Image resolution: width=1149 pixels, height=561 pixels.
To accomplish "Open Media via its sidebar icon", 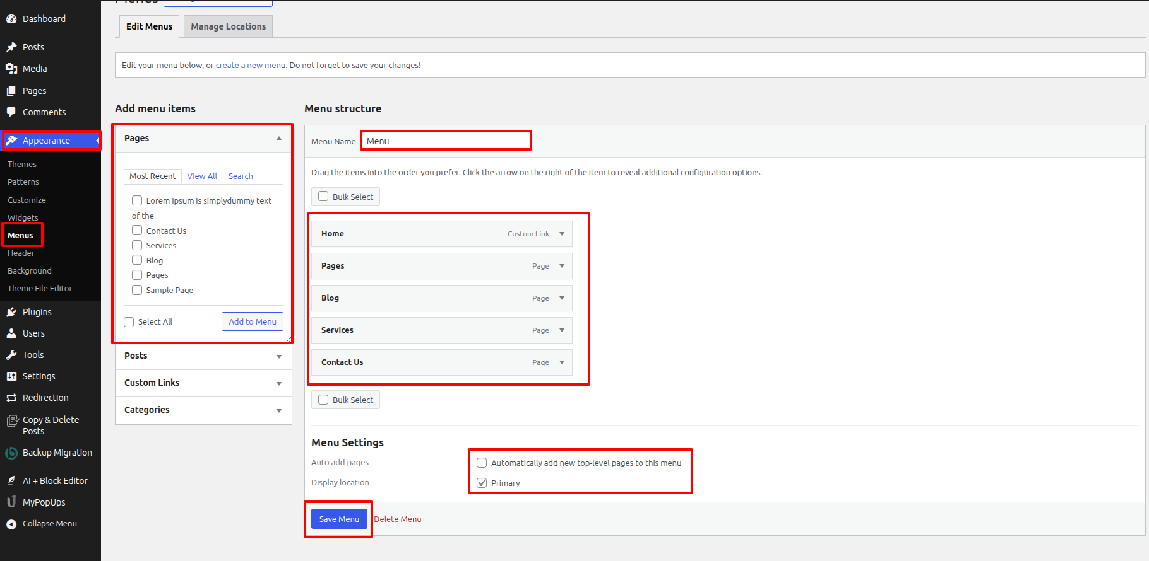I will [11, 69].
